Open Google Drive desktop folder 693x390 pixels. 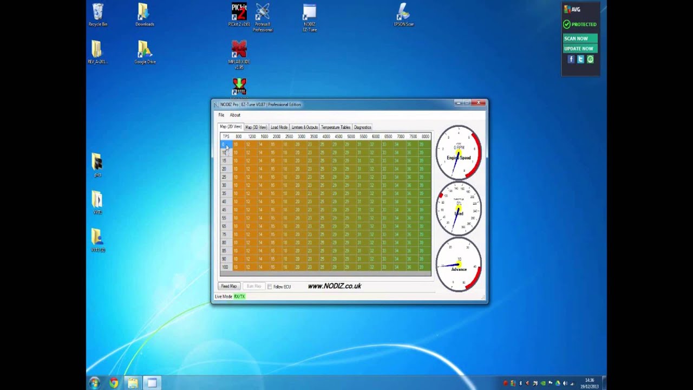click(x=145, y=53)
